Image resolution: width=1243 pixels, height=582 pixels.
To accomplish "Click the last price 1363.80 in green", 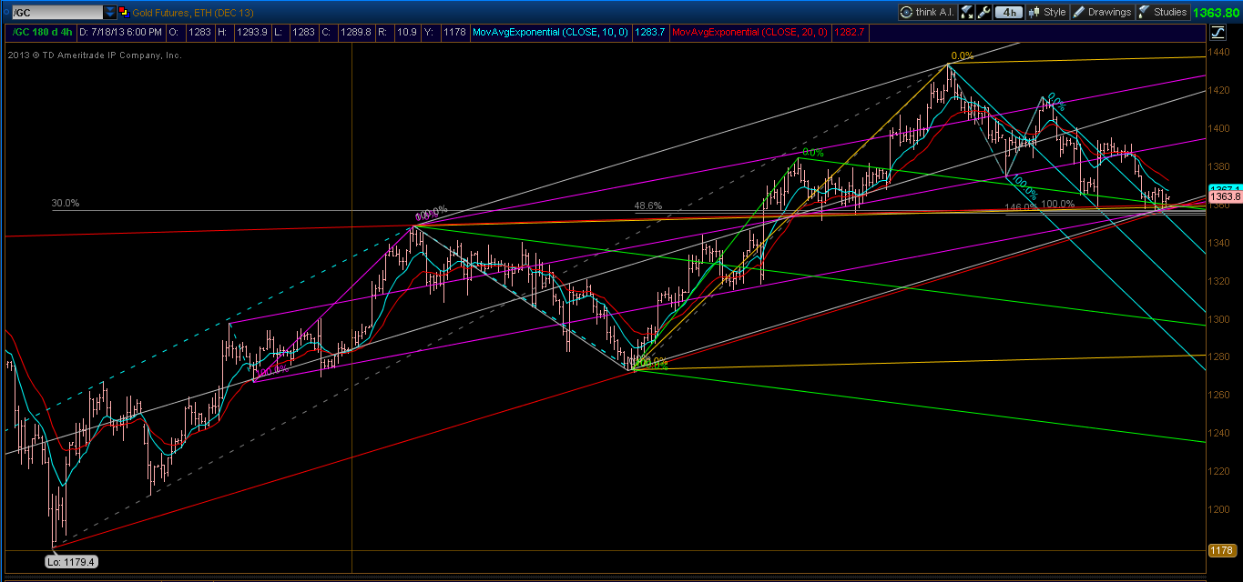I will coord(1217,12).
